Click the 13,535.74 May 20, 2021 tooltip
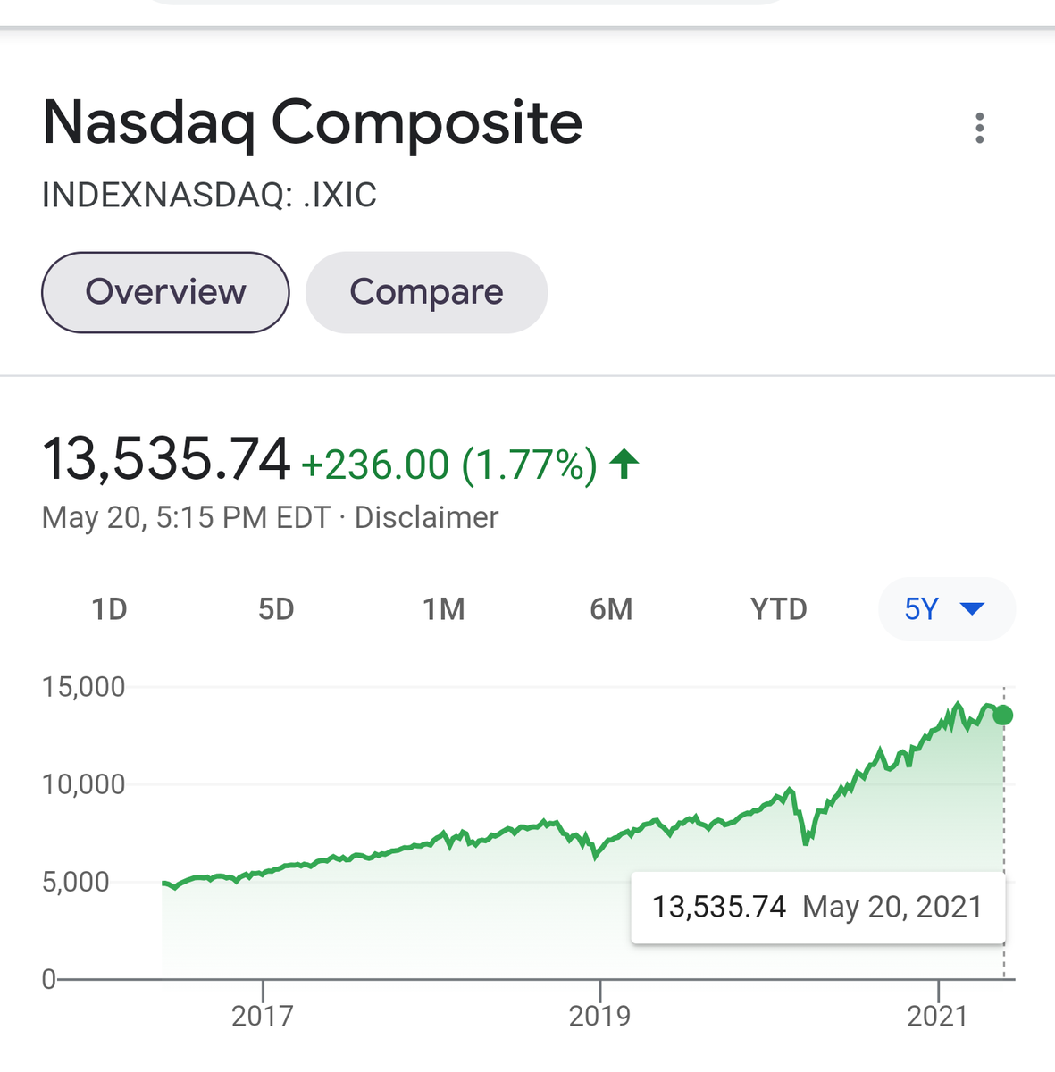1055x1072 pixels. point(817,907)
